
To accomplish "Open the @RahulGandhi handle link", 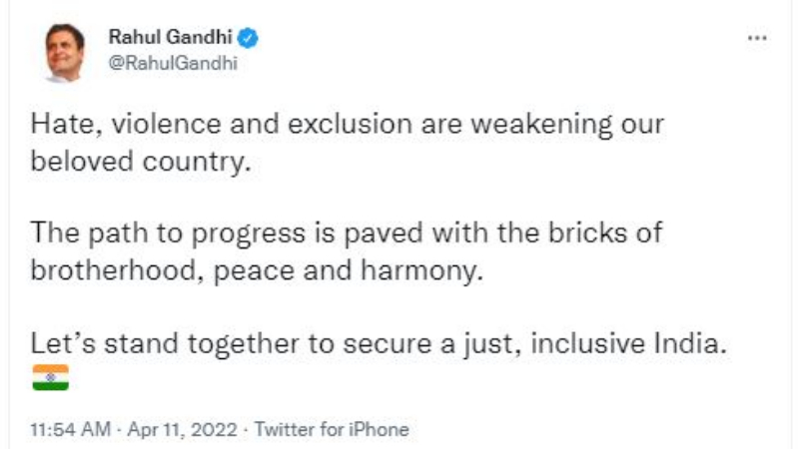I will coord(173,63).
